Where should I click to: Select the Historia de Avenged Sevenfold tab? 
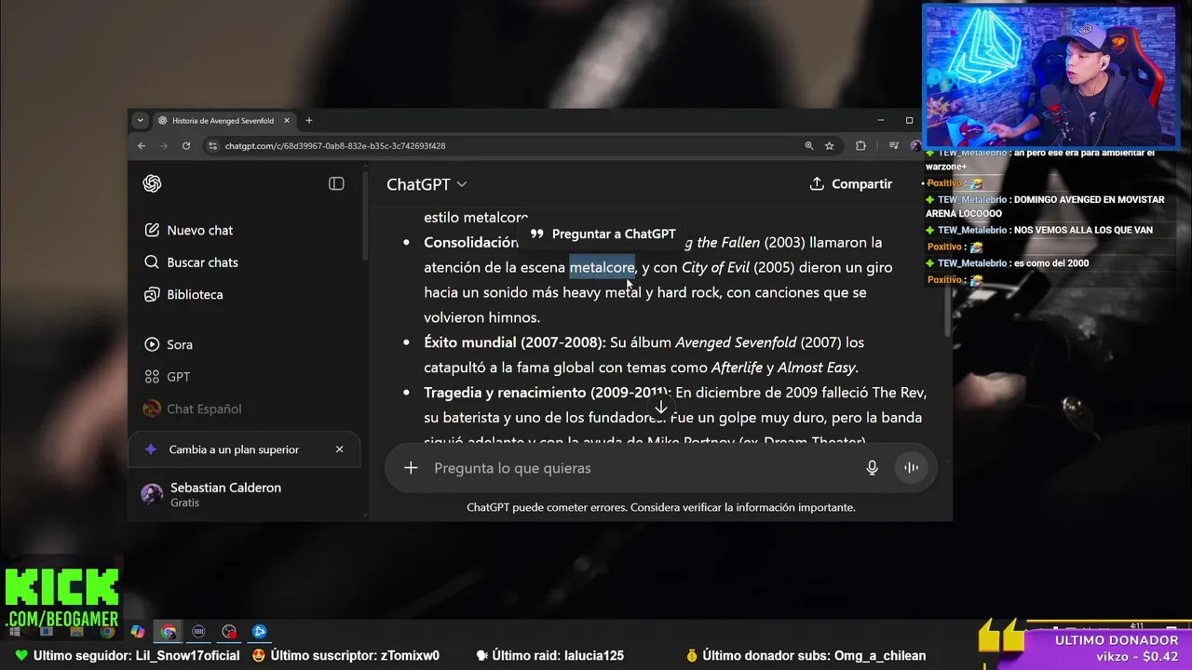(x=223, y=120)
